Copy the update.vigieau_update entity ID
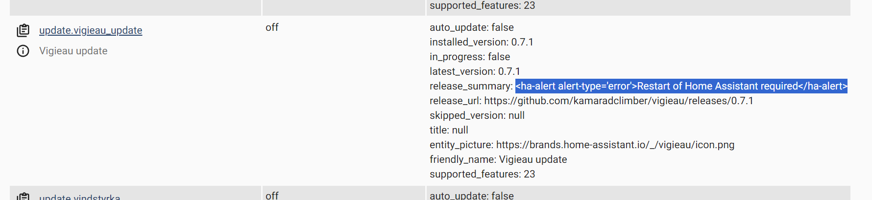The height and width of the screenshot is (200, 872). [x=23, y=30]
